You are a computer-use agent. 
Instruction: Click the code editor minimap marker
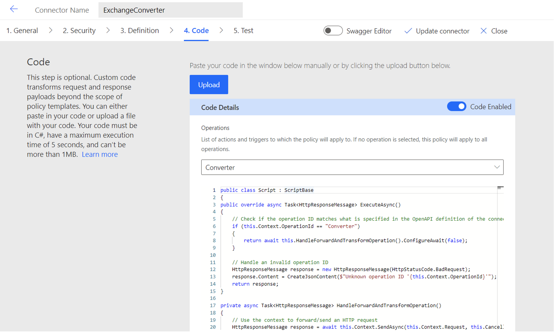(x=500, y=188)
